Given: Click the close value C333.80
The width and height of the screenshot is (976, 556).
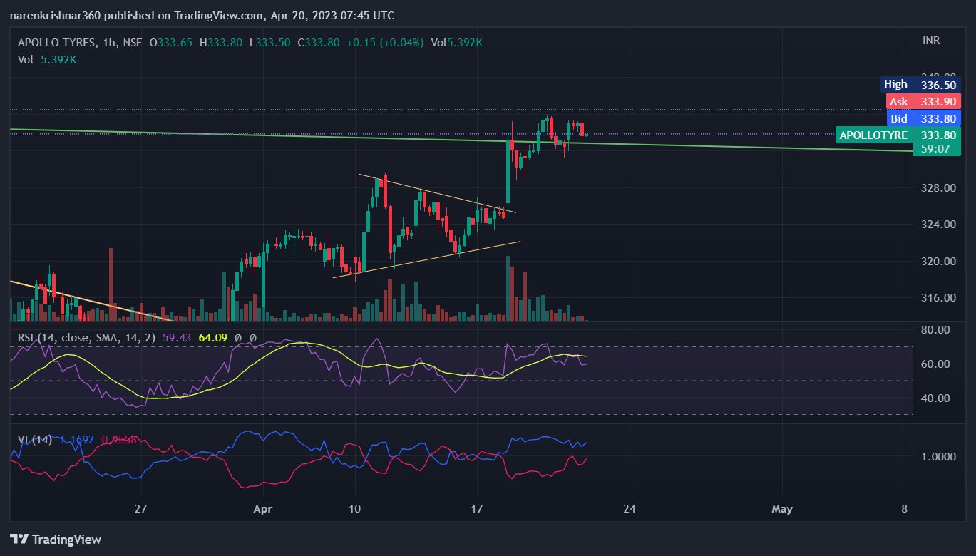Looking at the screenshot, I should point(319,43).
